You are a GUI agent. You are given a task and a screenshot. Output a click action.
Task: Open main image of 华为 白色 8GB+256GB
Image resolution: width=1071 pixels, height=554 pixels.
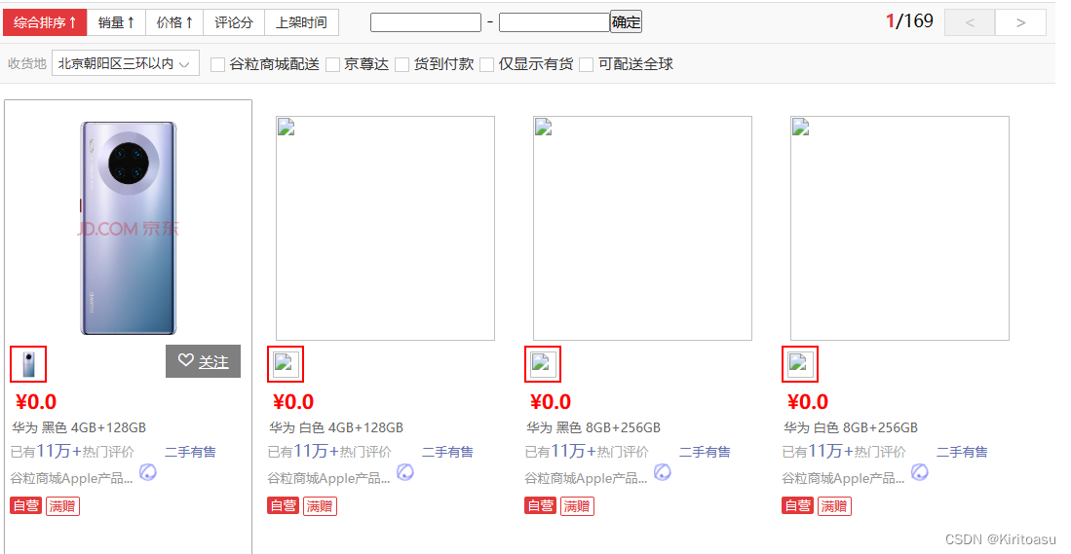click(899, 228)
